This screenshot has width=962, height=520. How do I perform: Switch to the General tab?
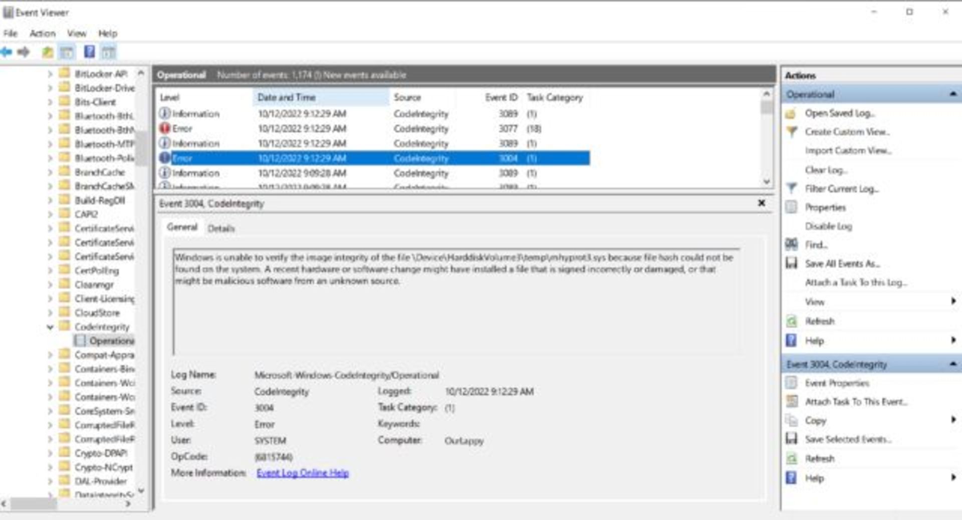click(182, 227)
